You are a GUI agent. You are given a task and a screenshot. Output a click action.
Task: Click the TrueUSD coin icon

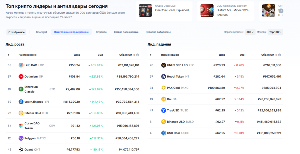pos(163,110)
